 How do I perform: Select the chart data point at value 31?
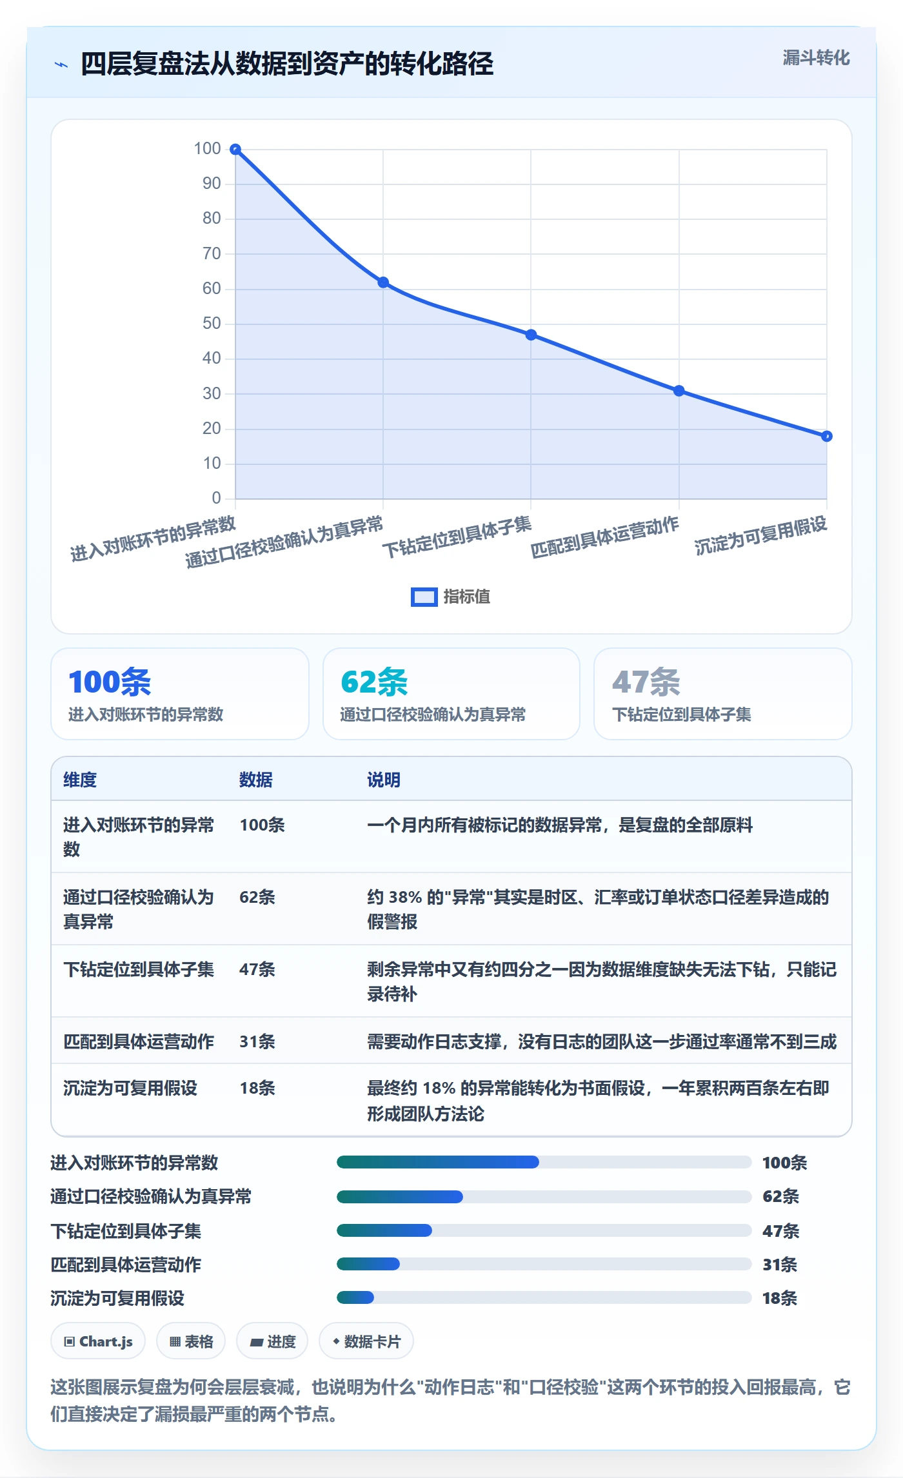[679, 391]
